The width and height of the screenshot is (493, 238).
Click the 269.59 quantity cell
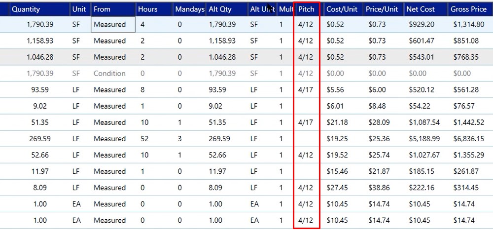[39, 139]
